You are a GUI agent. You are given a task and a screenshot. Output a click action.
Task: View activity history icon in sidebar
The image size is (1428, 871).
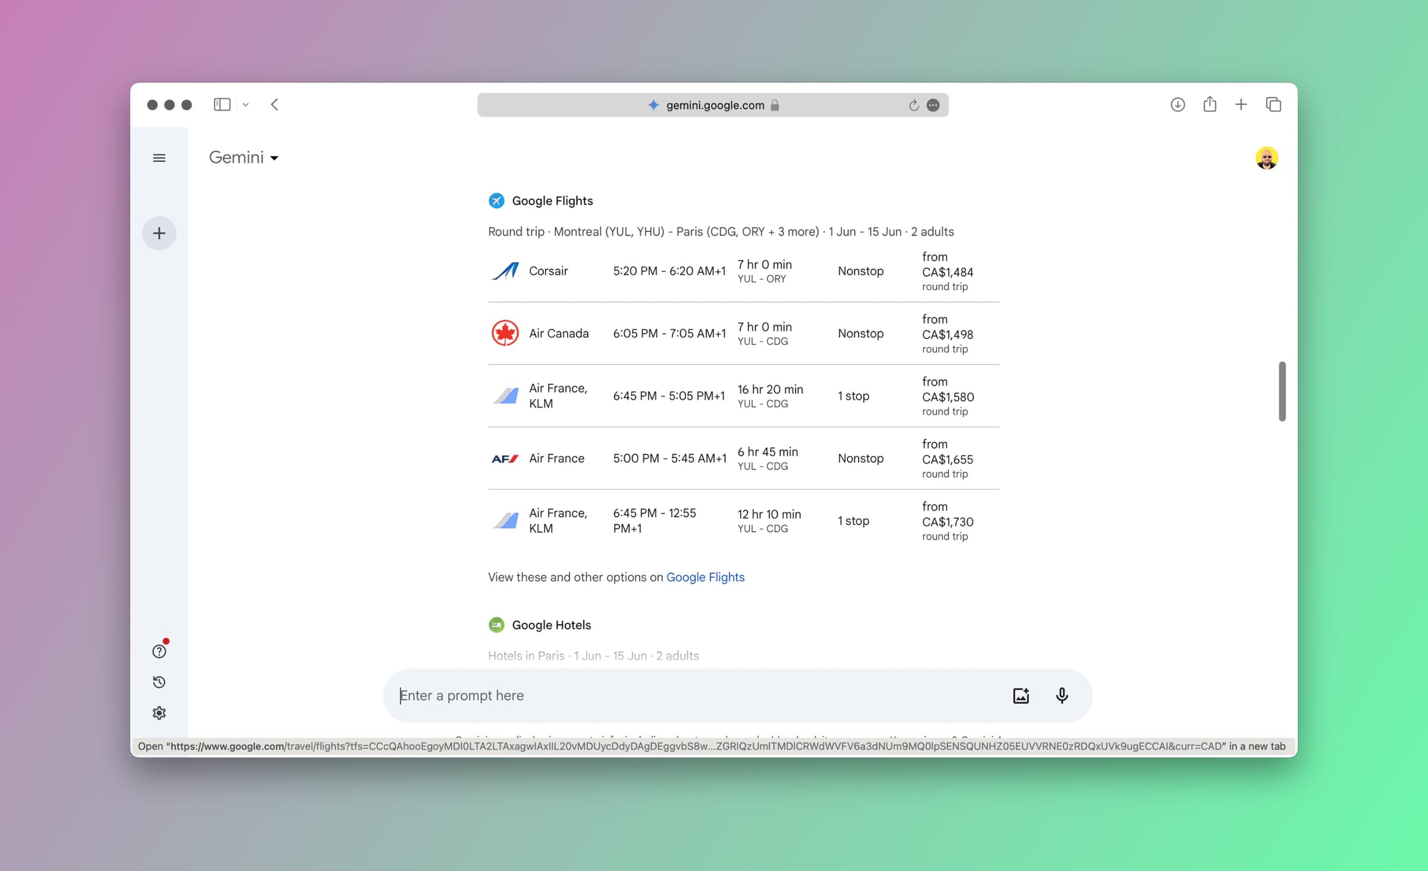pos(159,682)
